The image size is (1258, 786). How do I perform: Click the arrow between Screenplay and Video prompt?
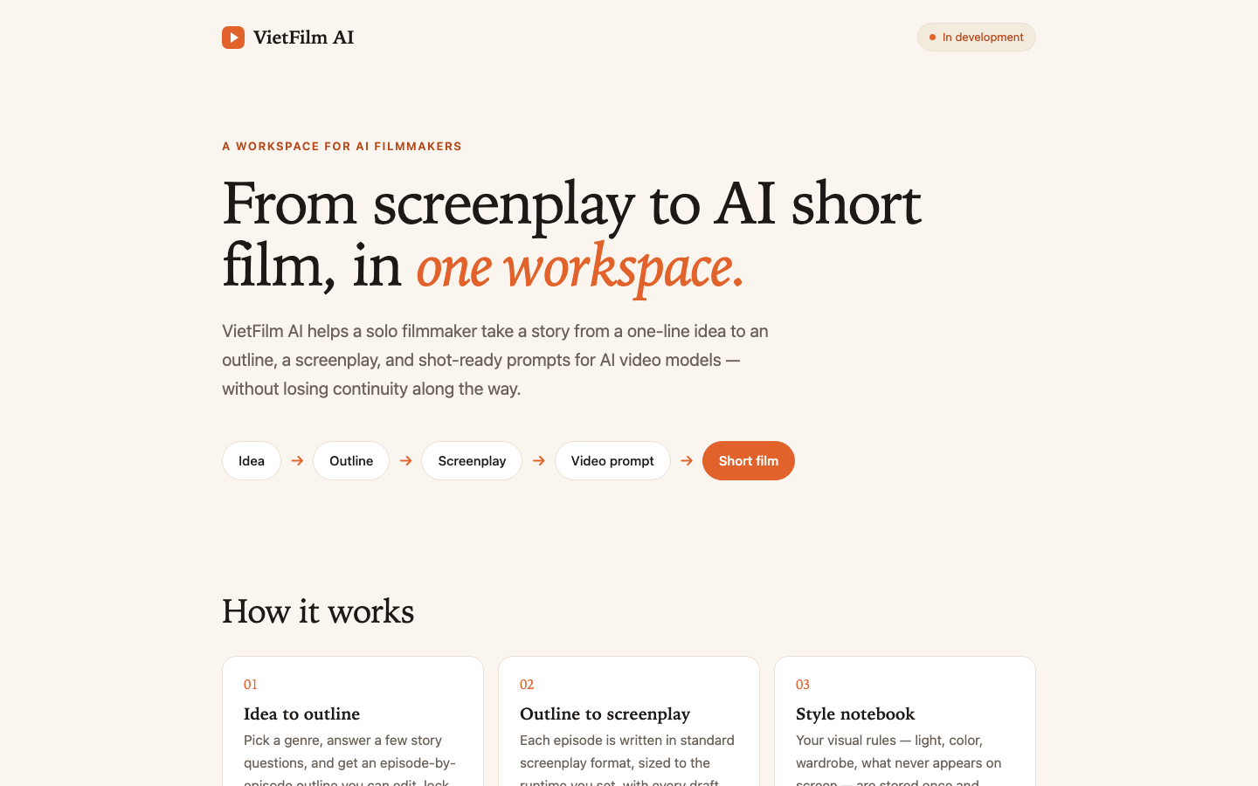[538, 461]
